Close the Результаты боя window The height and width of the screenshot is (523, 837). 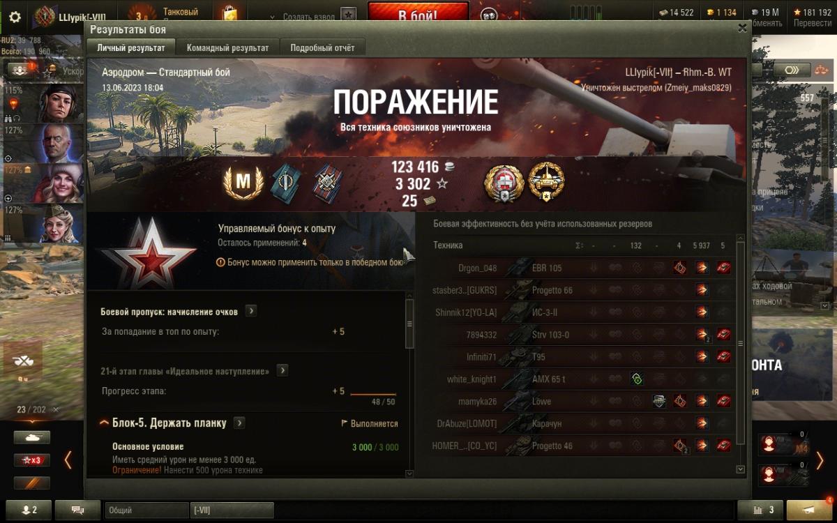(742, 28)
